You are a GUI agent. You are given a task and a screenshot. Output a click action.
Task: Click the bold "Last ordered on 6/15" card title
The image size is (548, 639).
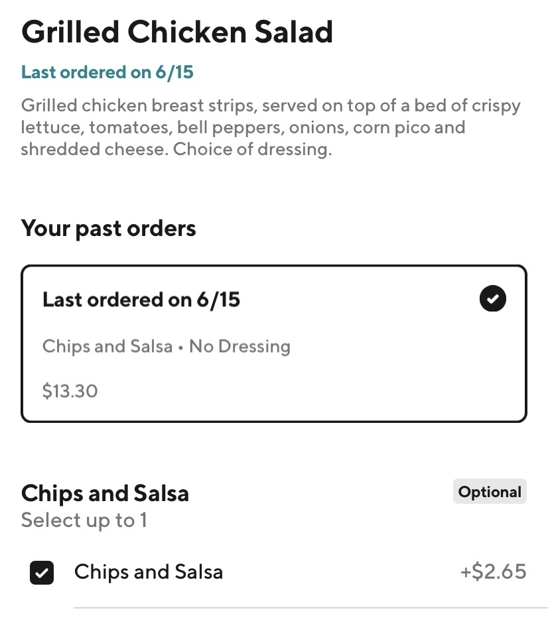(141, 300)
